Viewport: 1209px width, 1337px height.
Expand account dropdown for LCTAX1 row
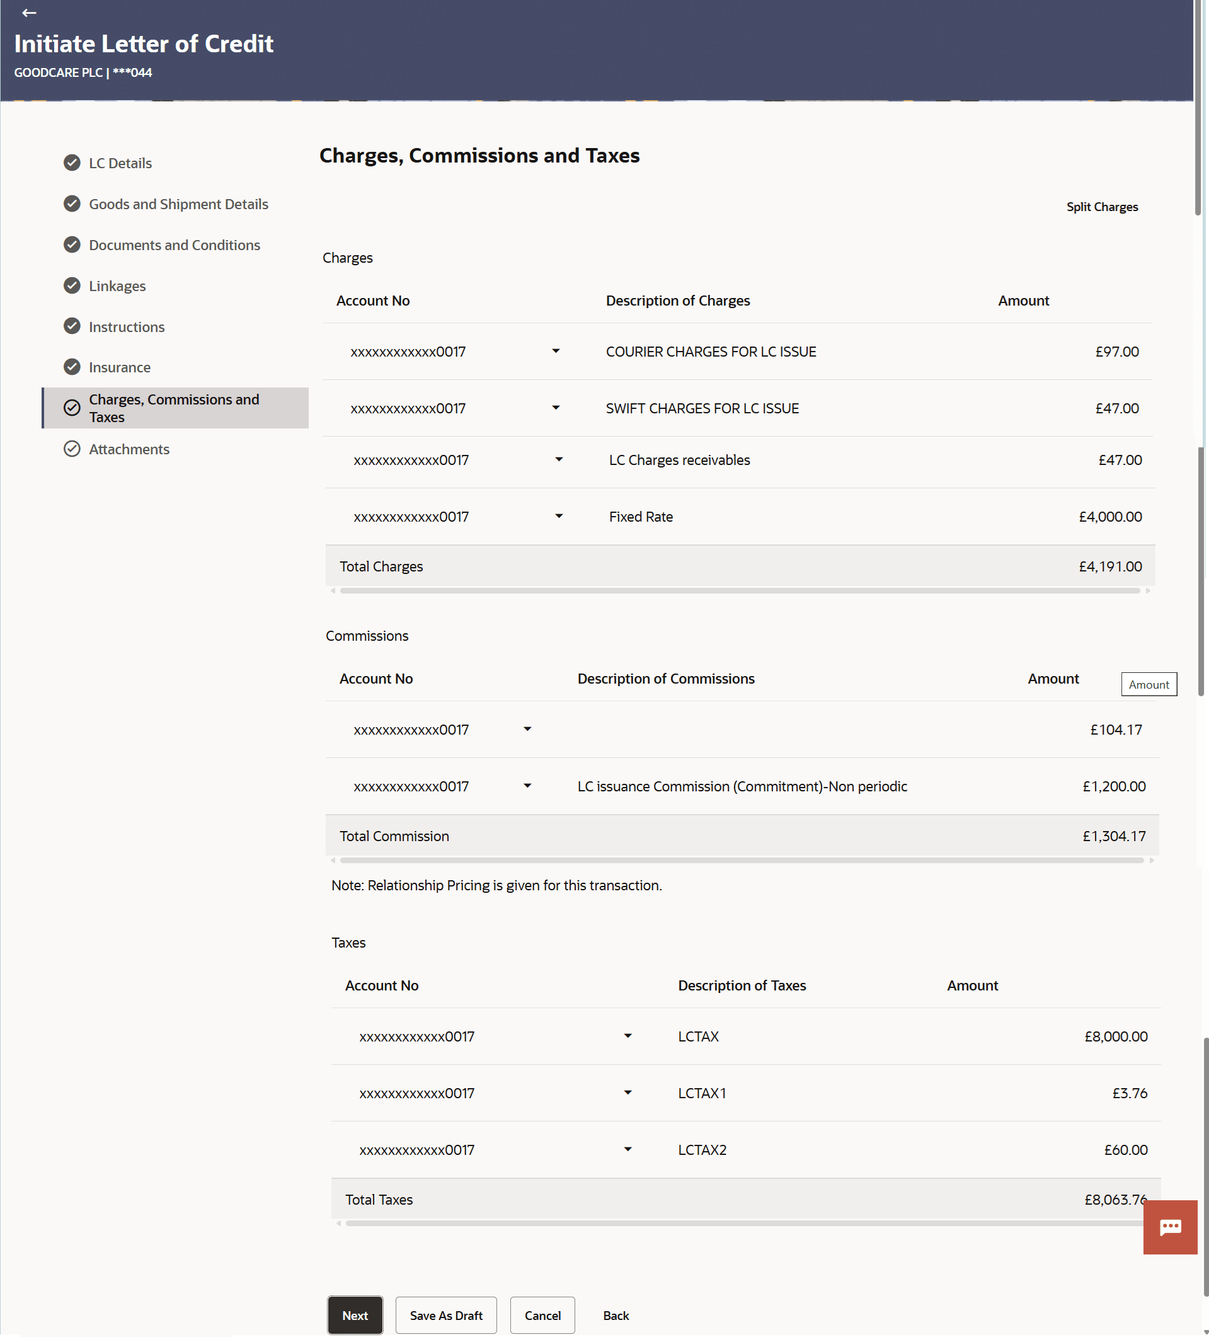[627, 1093]
